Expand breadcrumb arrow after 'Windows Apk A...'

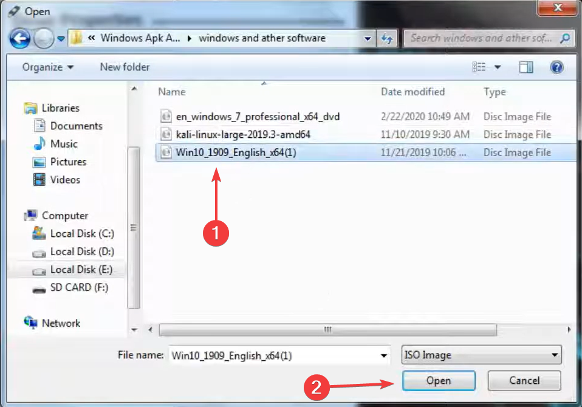coord(190,38)
